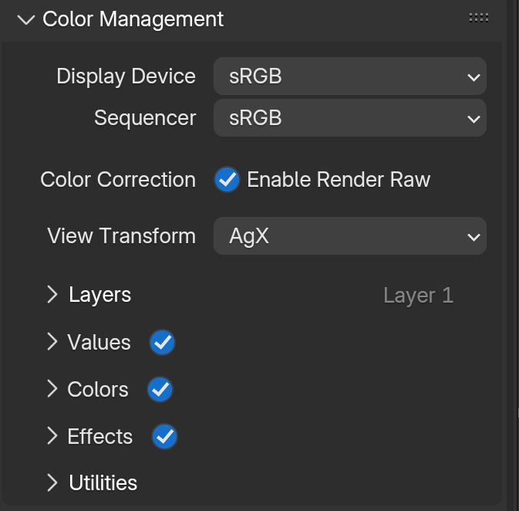Image resolution: width=519 pixels, height=511 pixels.
Task: Click the Color Management panel title
Action: (x=133, y=19)
